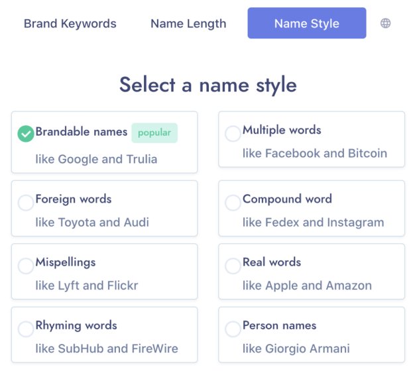
Task: Select the Compound word radio button
Action: click(233, 203)
